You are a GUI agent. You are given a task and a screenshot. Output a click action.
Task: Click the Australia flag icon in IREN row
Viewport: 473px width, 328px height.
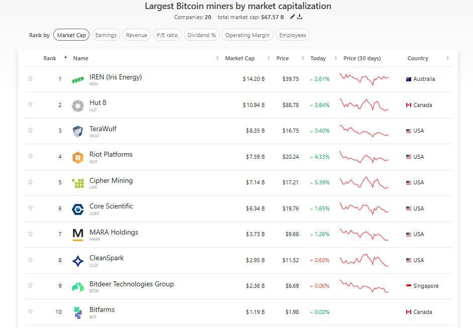click(409, 79)
